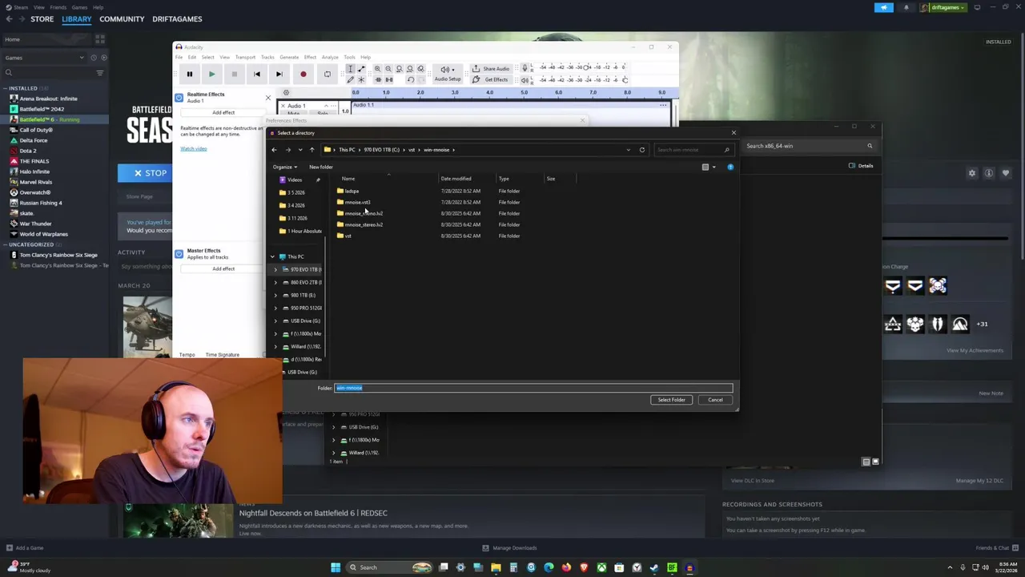Image resolution: width=1025 pixels, height=577 pixels.
Task: Expand the 860 EVO 2TB drive node
Action: (275, 282)
